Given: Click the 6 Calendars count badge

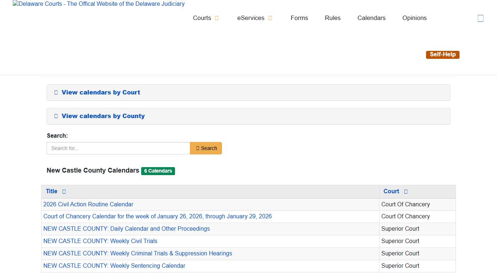Looking at the screenshot, I should tap(158, 171).
